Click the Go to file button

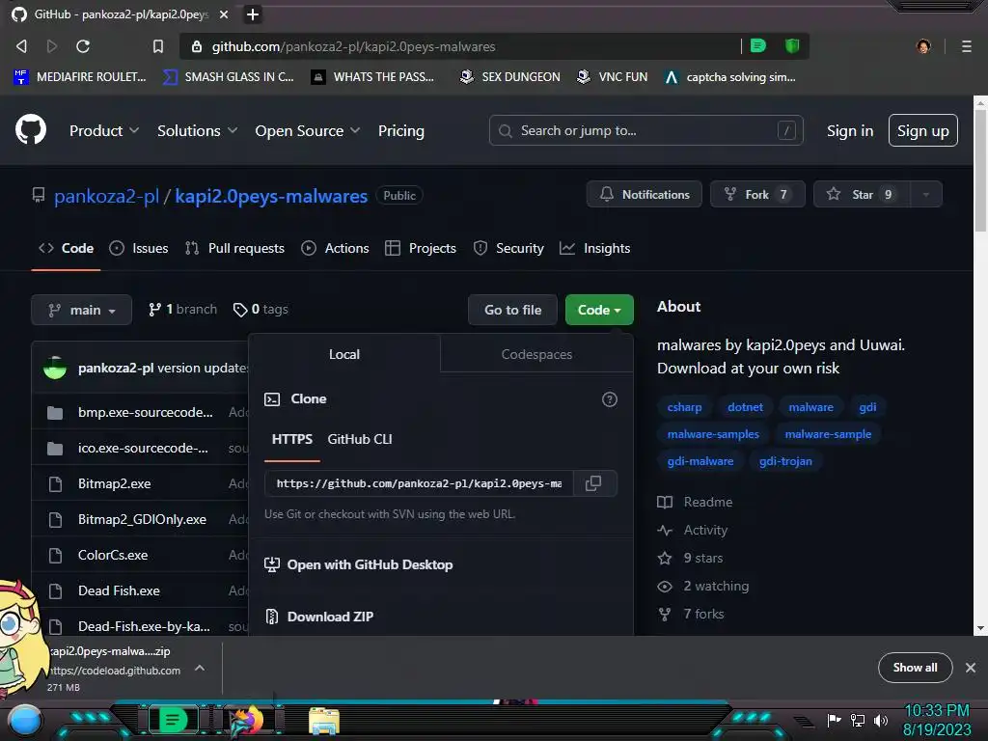tap(512, 310)
